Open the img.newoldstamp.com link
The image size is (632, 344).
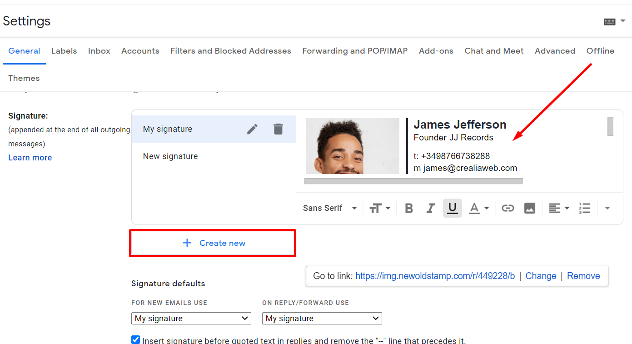click(x=435, y=276)
